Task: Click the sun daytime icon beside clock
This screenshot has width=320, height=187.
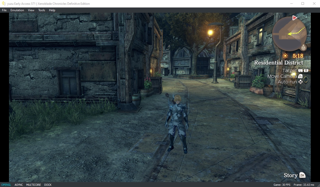Action: 285,56
